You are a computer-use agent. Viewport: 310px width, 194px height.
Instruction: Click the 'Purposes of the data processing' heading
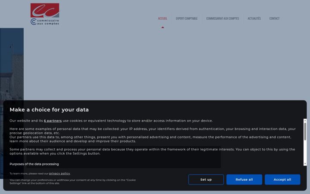(x=34, y=164)
